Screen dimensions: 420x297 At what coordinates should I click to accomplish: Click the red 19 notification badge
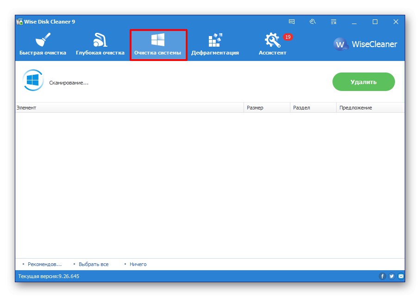click(x=288, y=37)
